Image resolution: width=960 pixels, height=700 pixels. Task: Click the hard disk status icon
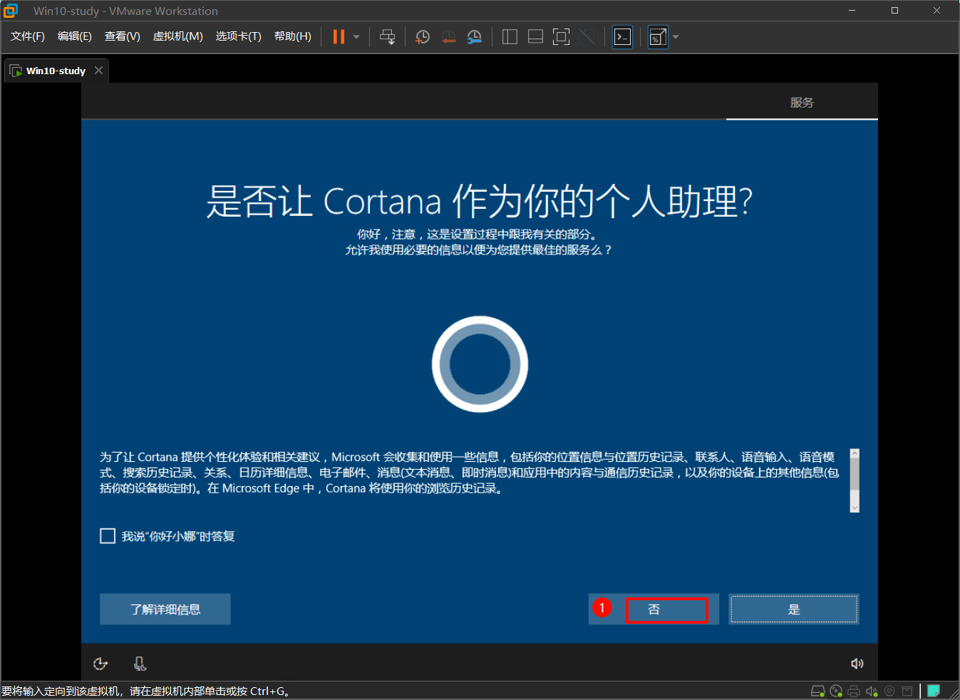click(817, 690)
